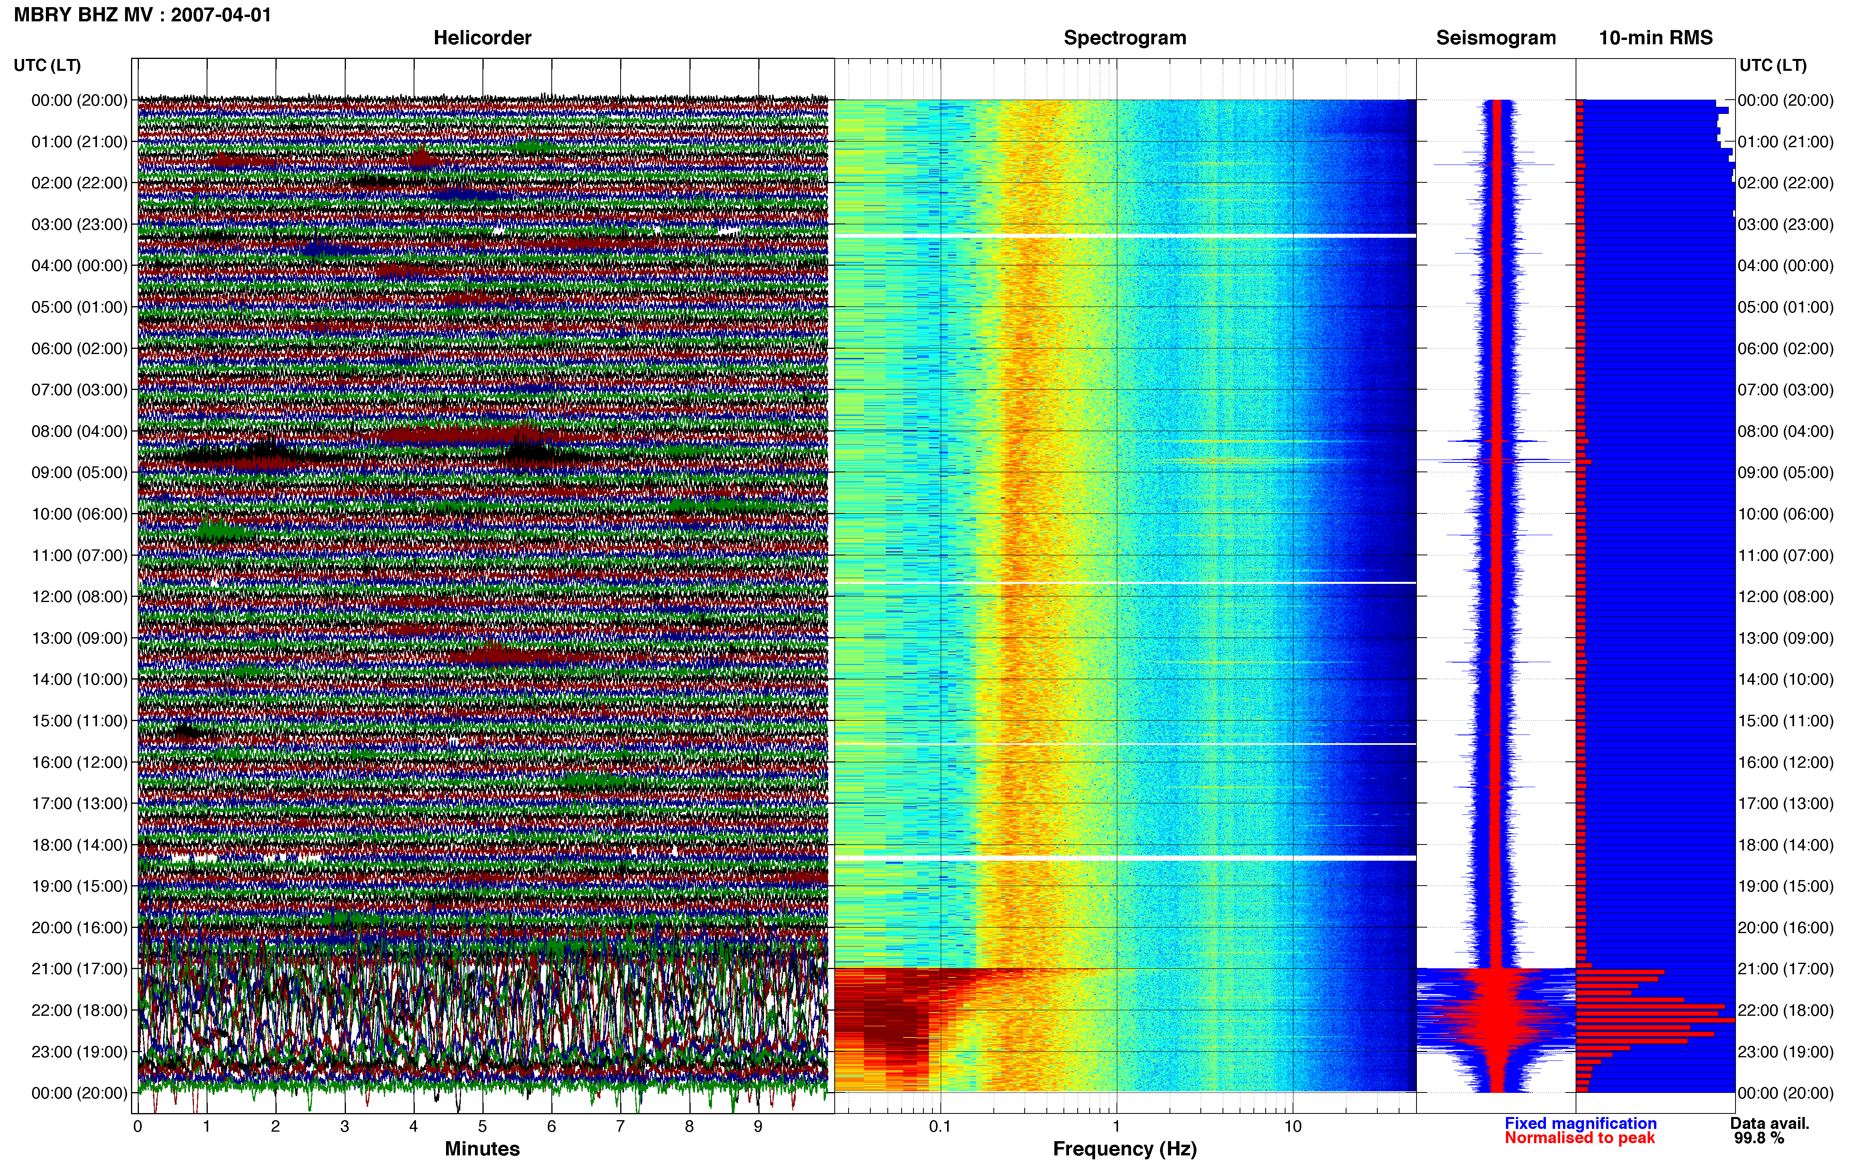1876x1172 pixels.
Task: Click left time label '07:00 (03:00)'
Action: [x=79, y=390]
